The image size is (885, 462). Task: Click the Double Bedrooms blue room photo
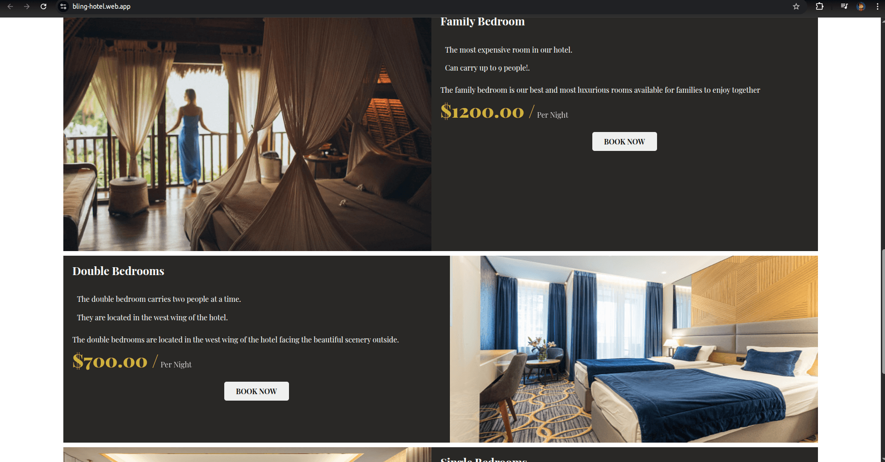[634, 349]
